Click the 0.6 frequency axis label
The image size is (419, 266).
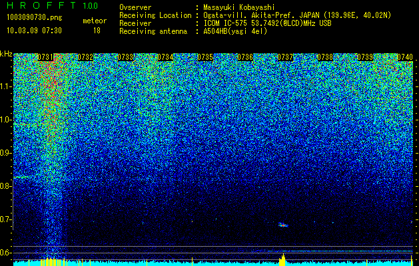pos(5,253)
